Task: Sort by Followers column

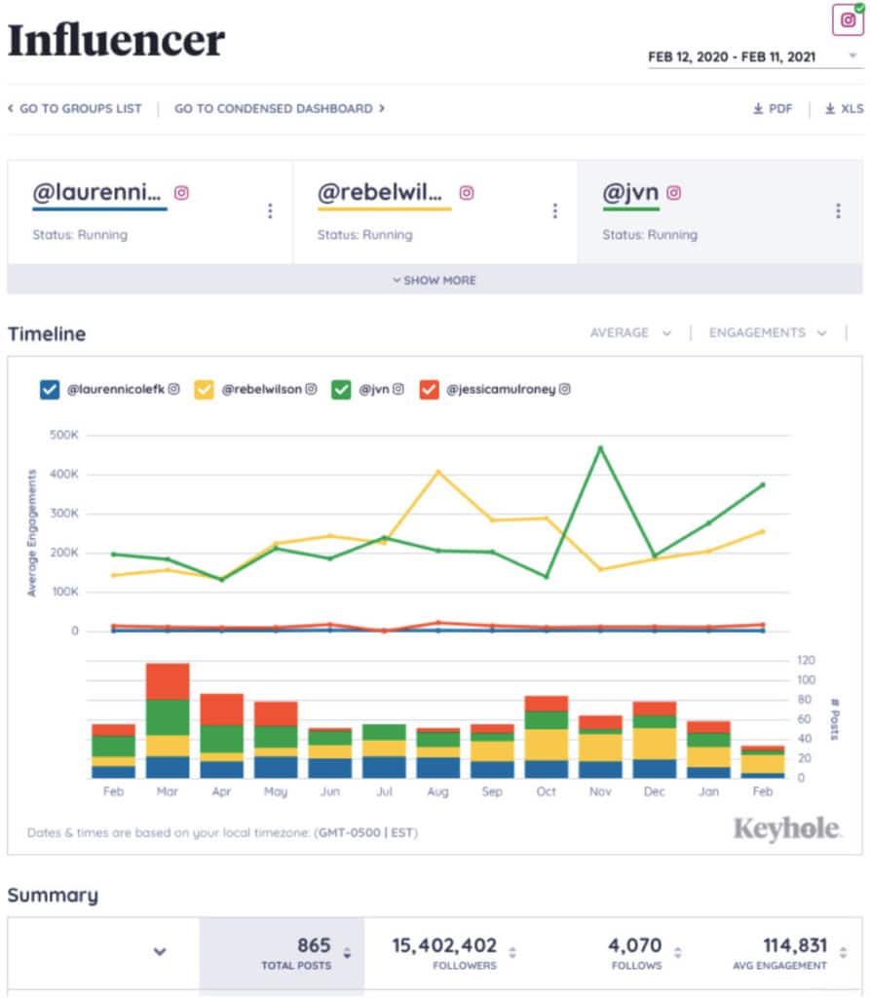Action: coord(512,953)
